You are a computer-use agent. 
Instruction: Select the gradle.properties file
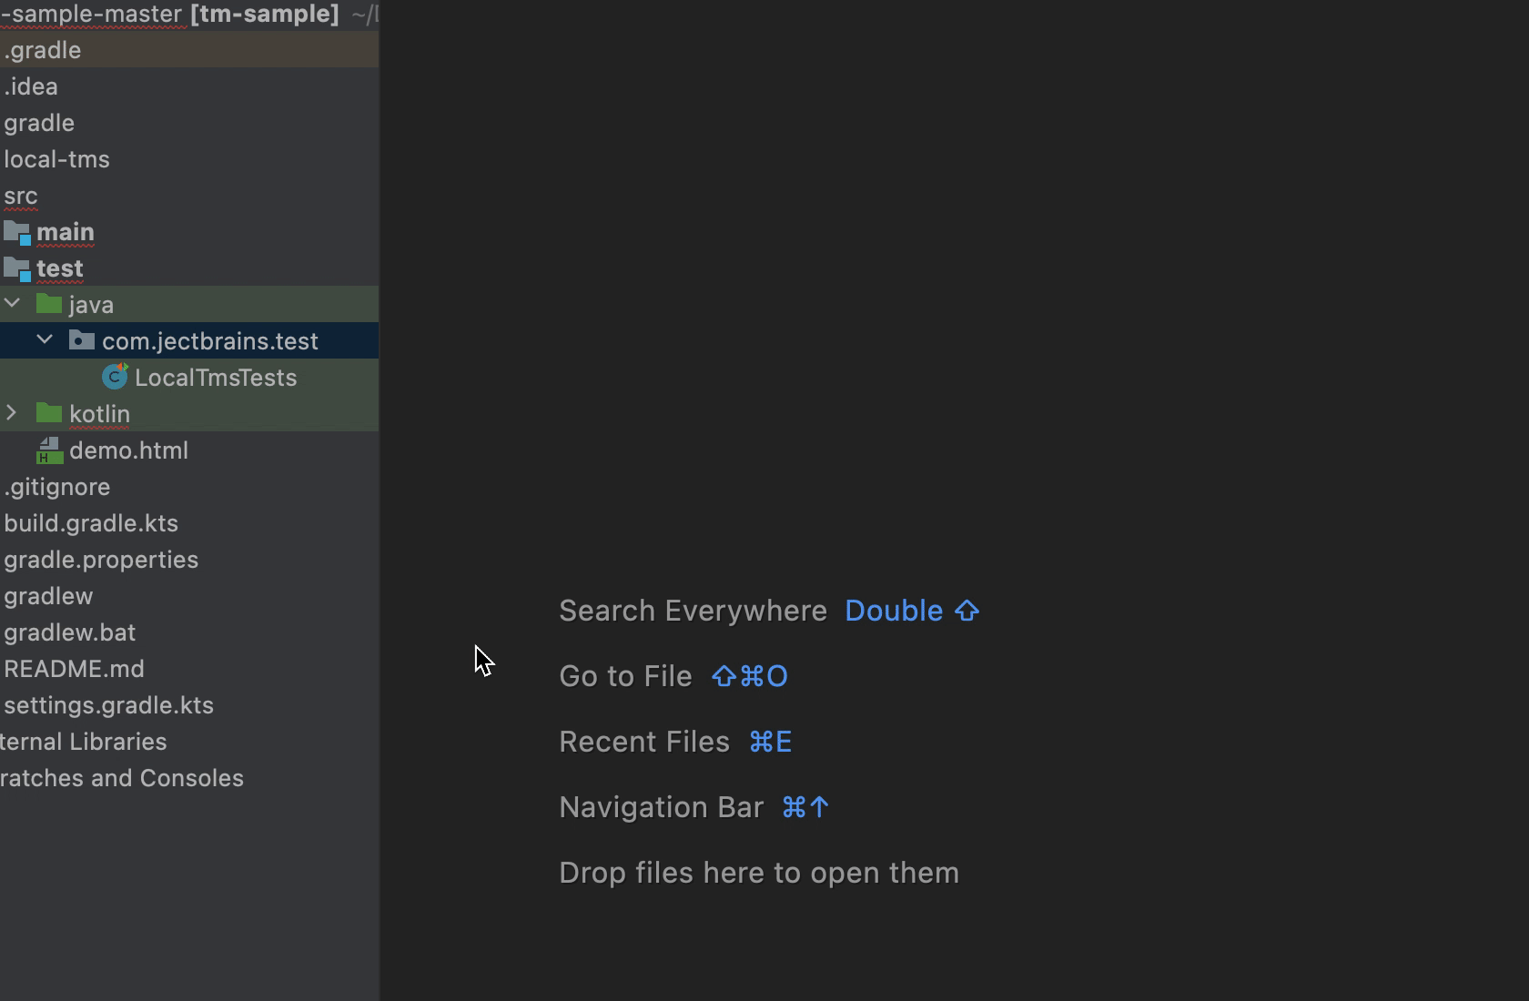click(x=101, y=560)
